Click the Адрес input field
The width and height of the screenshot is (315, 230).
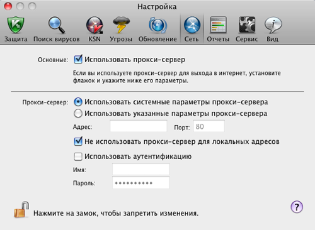click(x=139, y=126)
